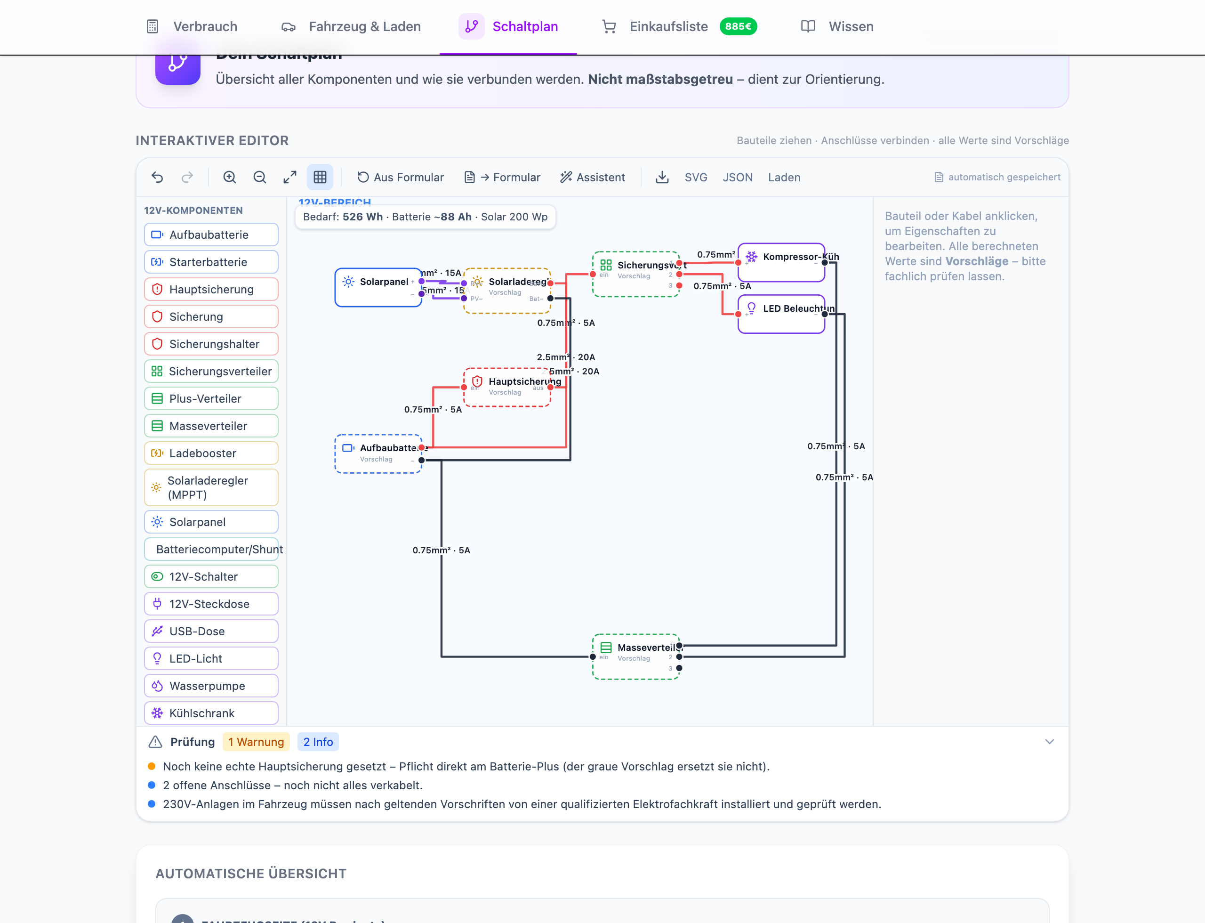The image size is (1205, 923).
Task: Select USB-Dose component
Action: tap(211, 631)
